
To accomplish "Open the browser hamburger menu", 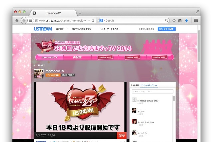I will tap(196, 20).
